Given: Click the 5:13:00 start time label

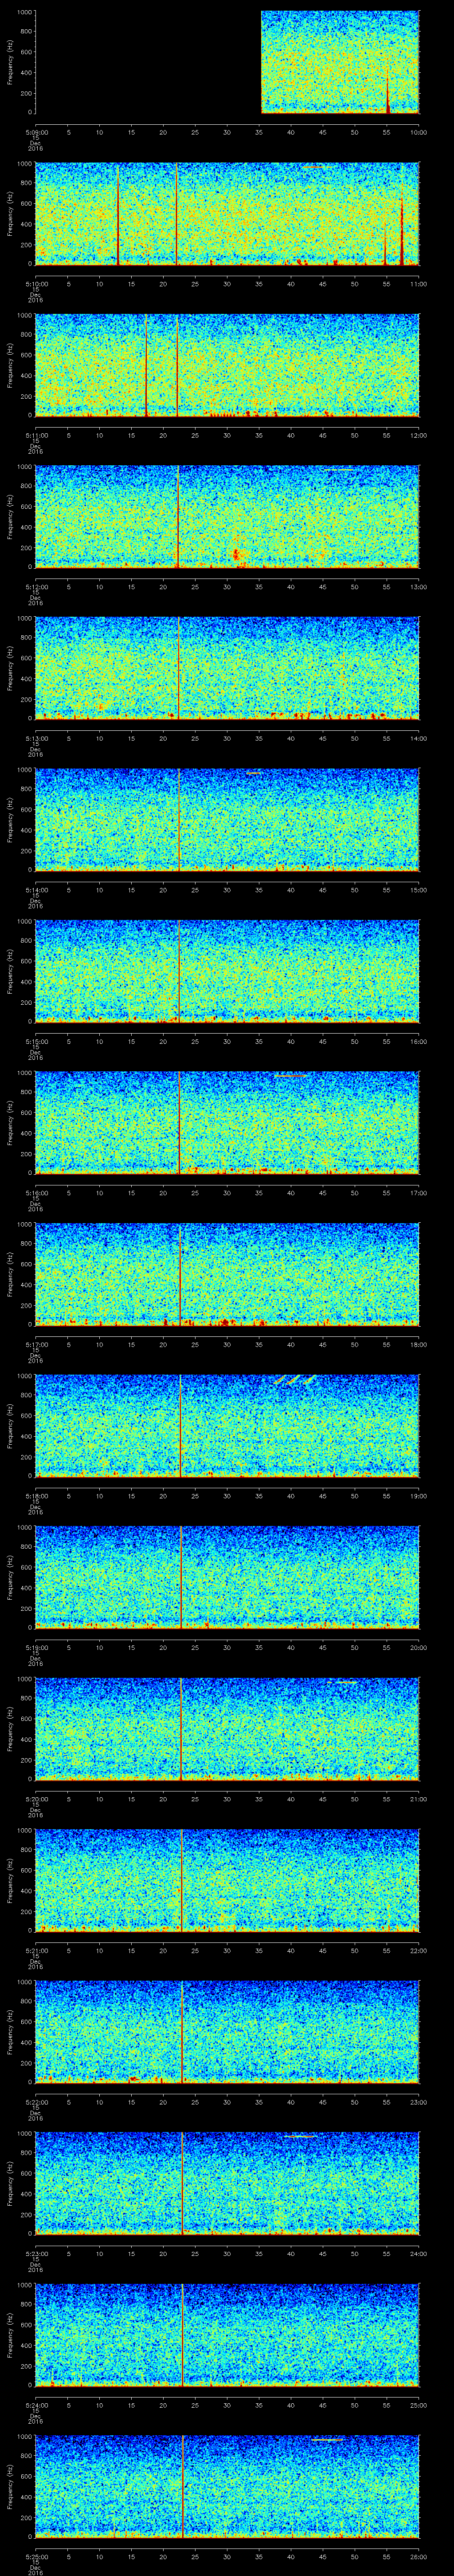Looking at the screenshot, I should pyautogui.click(x=36, y=738).
